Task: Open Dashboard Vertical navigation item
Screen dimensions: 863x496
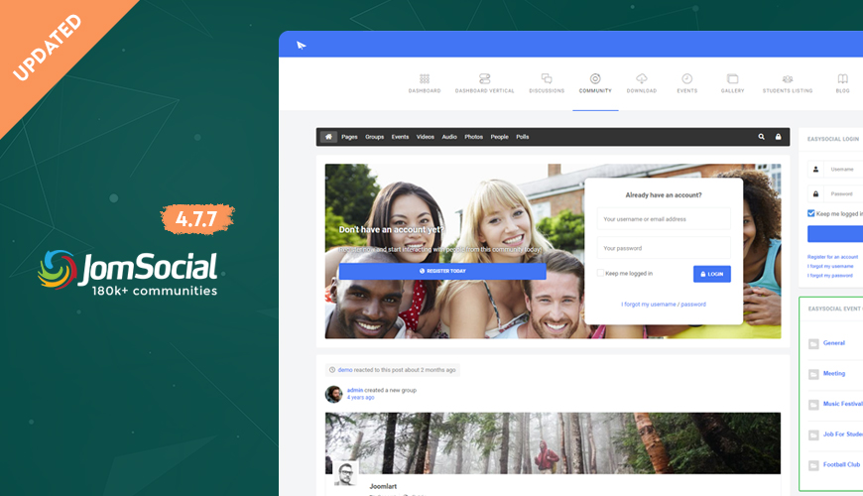Action: 484,83
